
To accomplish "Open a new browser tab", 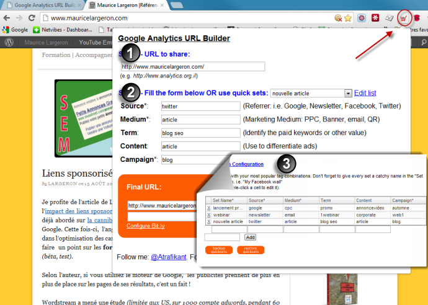I will click(176, 5).
